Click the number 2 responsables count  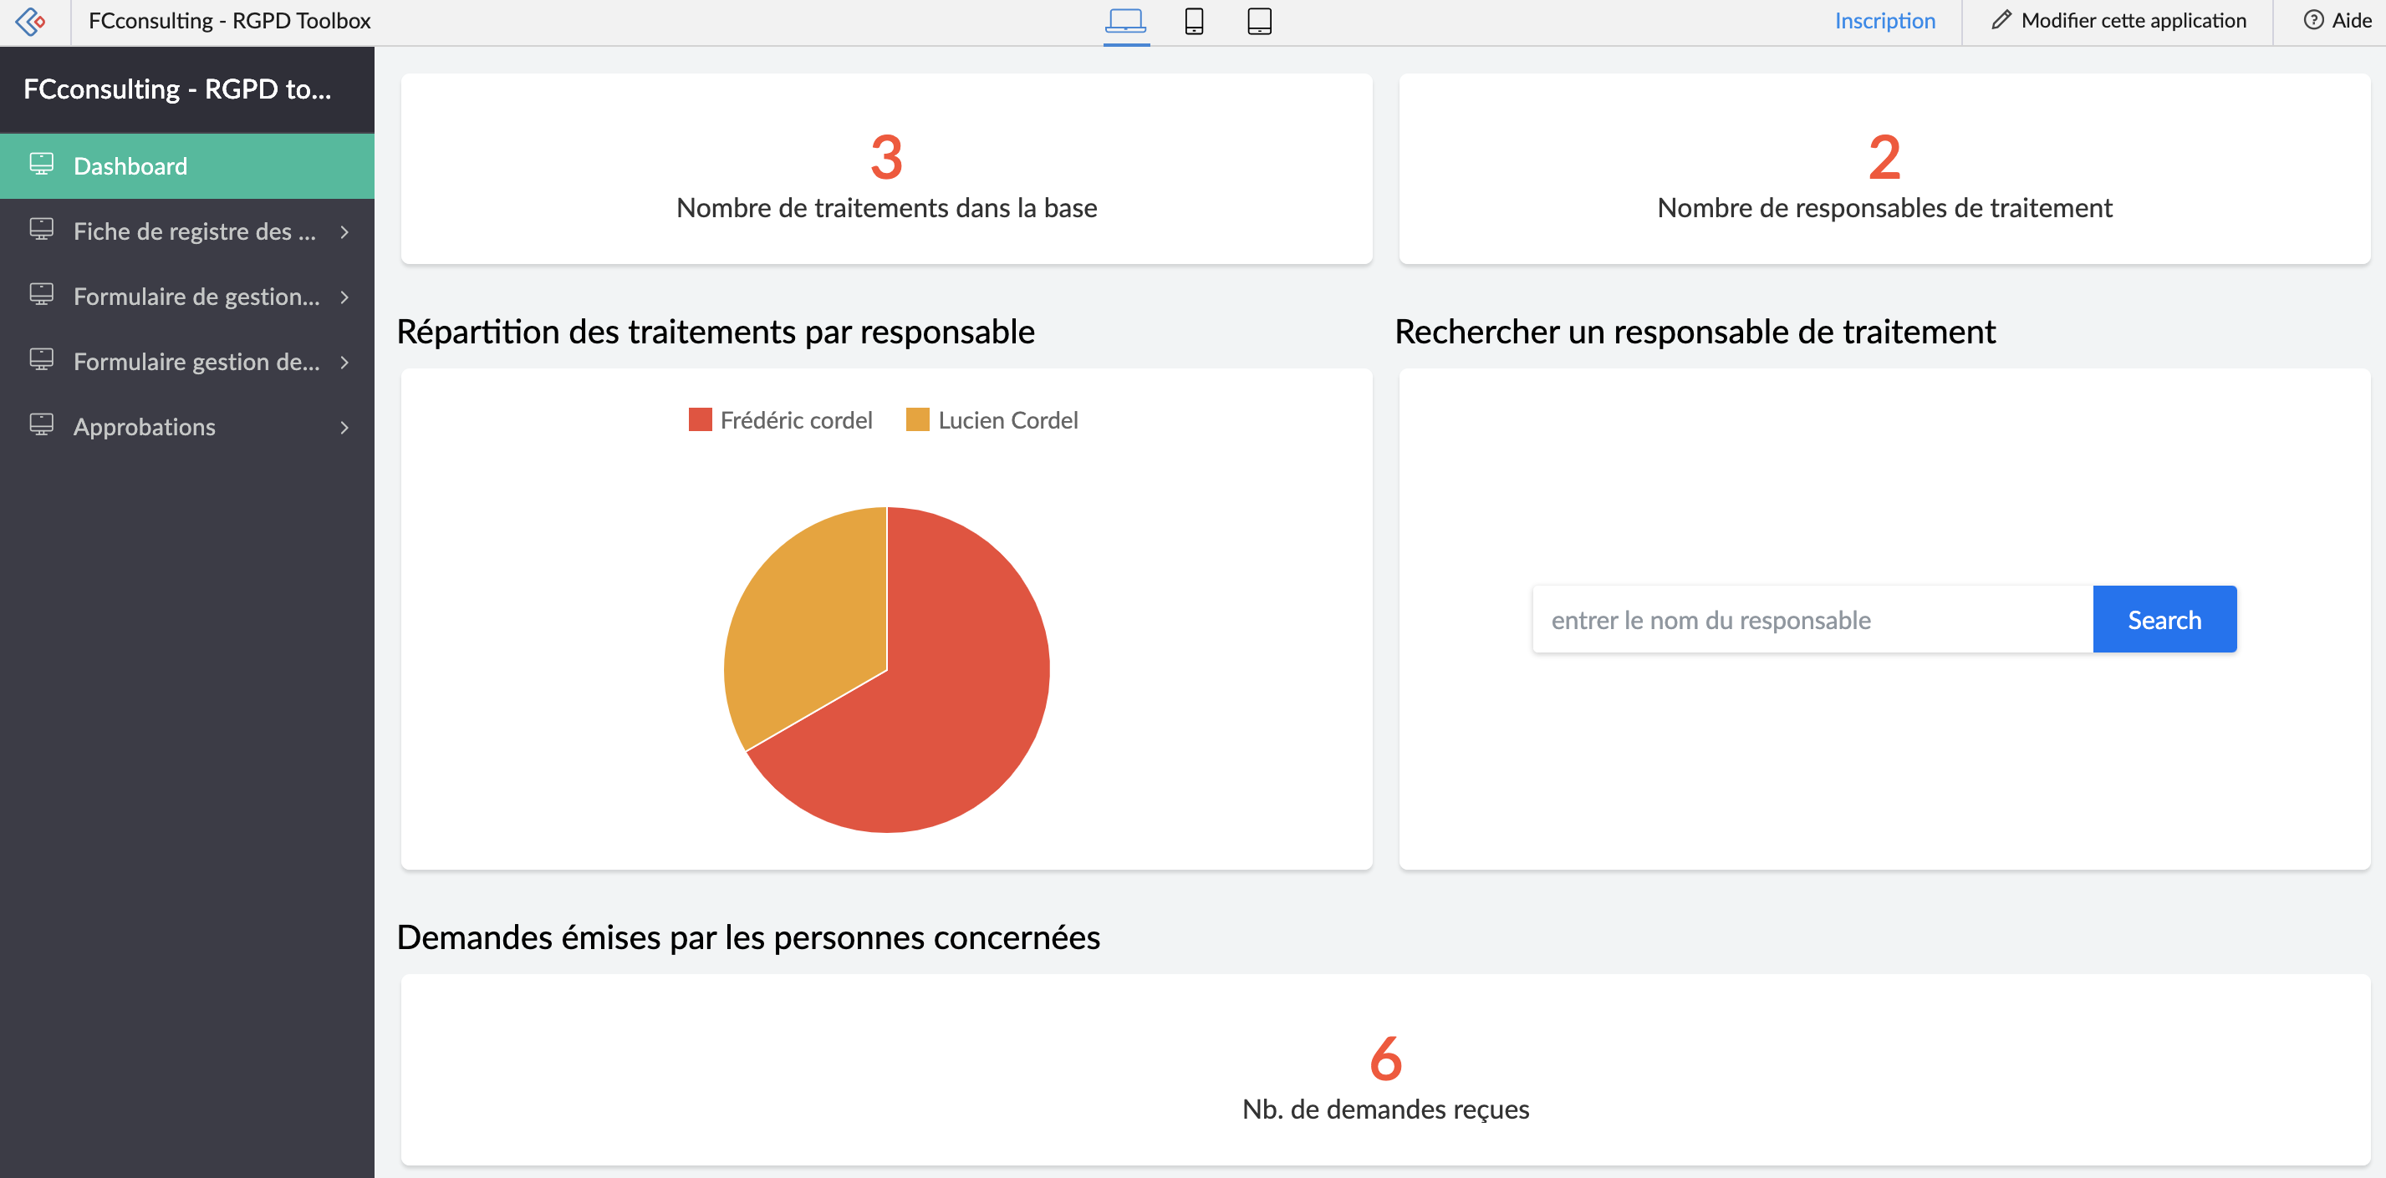[x=1884, y=156]
